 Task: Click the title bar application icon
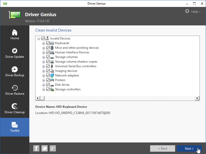[x=5, y=4]
